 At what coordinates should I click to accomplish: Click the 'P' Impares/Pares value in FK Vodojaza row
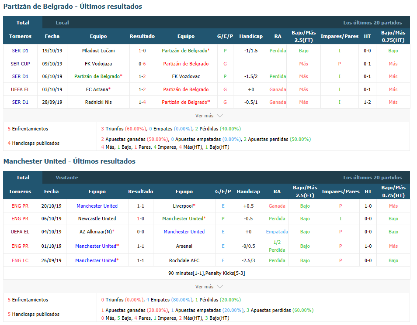[339, 64]
